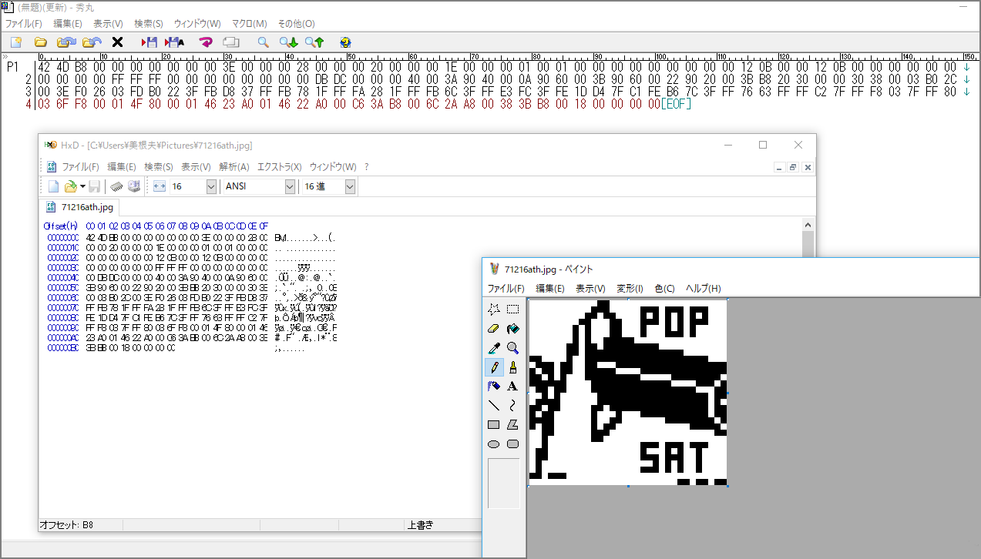The height and width of the screenshot is (559, 981).
Task: Click offset row 00000010 in HxD
Action: coord(62,247)
